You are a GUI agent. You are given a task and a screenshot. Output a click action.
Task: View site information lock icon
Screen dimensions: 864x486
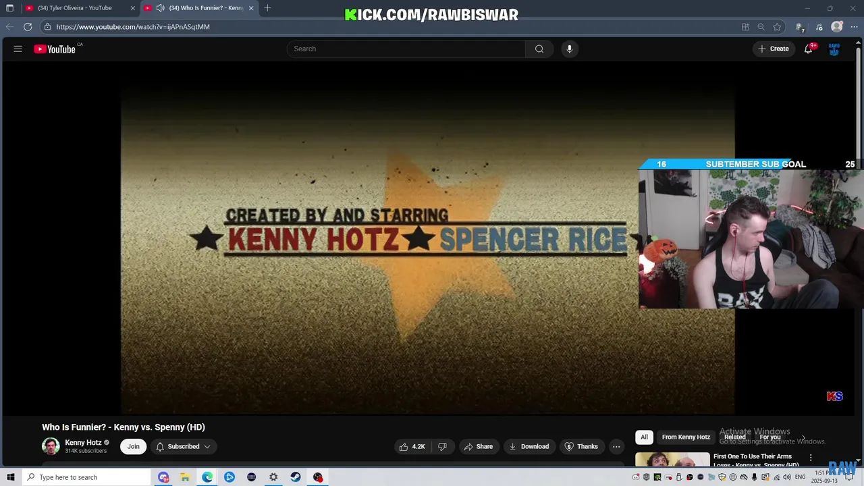[47, 27]
